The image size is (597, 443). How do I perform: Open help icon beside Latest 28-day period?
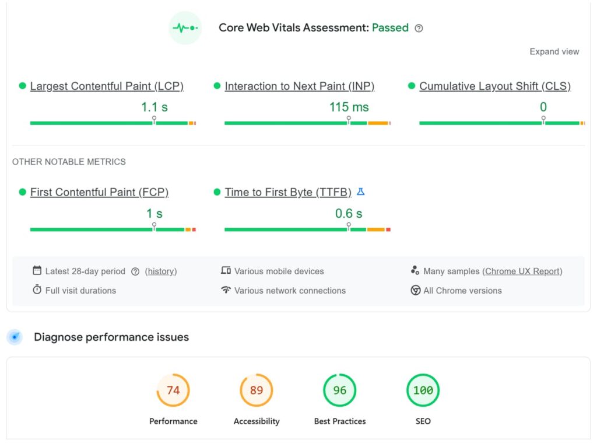pyautogui.click(x=135, y=271)
